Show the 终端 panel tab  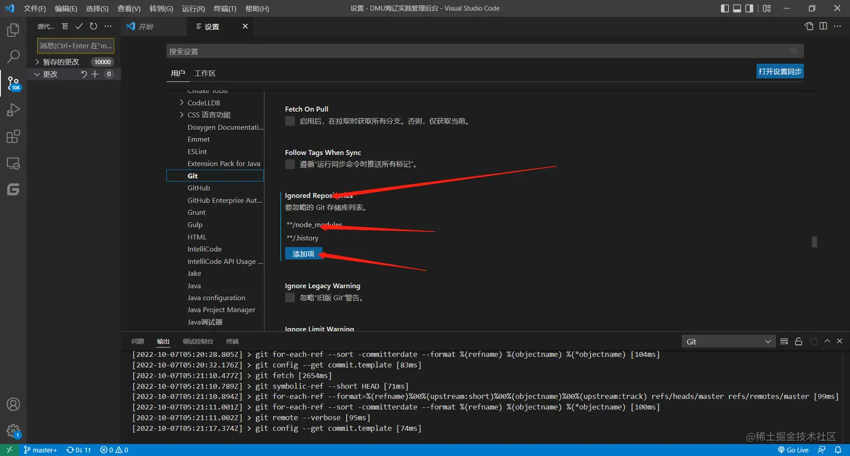point(232,341)
